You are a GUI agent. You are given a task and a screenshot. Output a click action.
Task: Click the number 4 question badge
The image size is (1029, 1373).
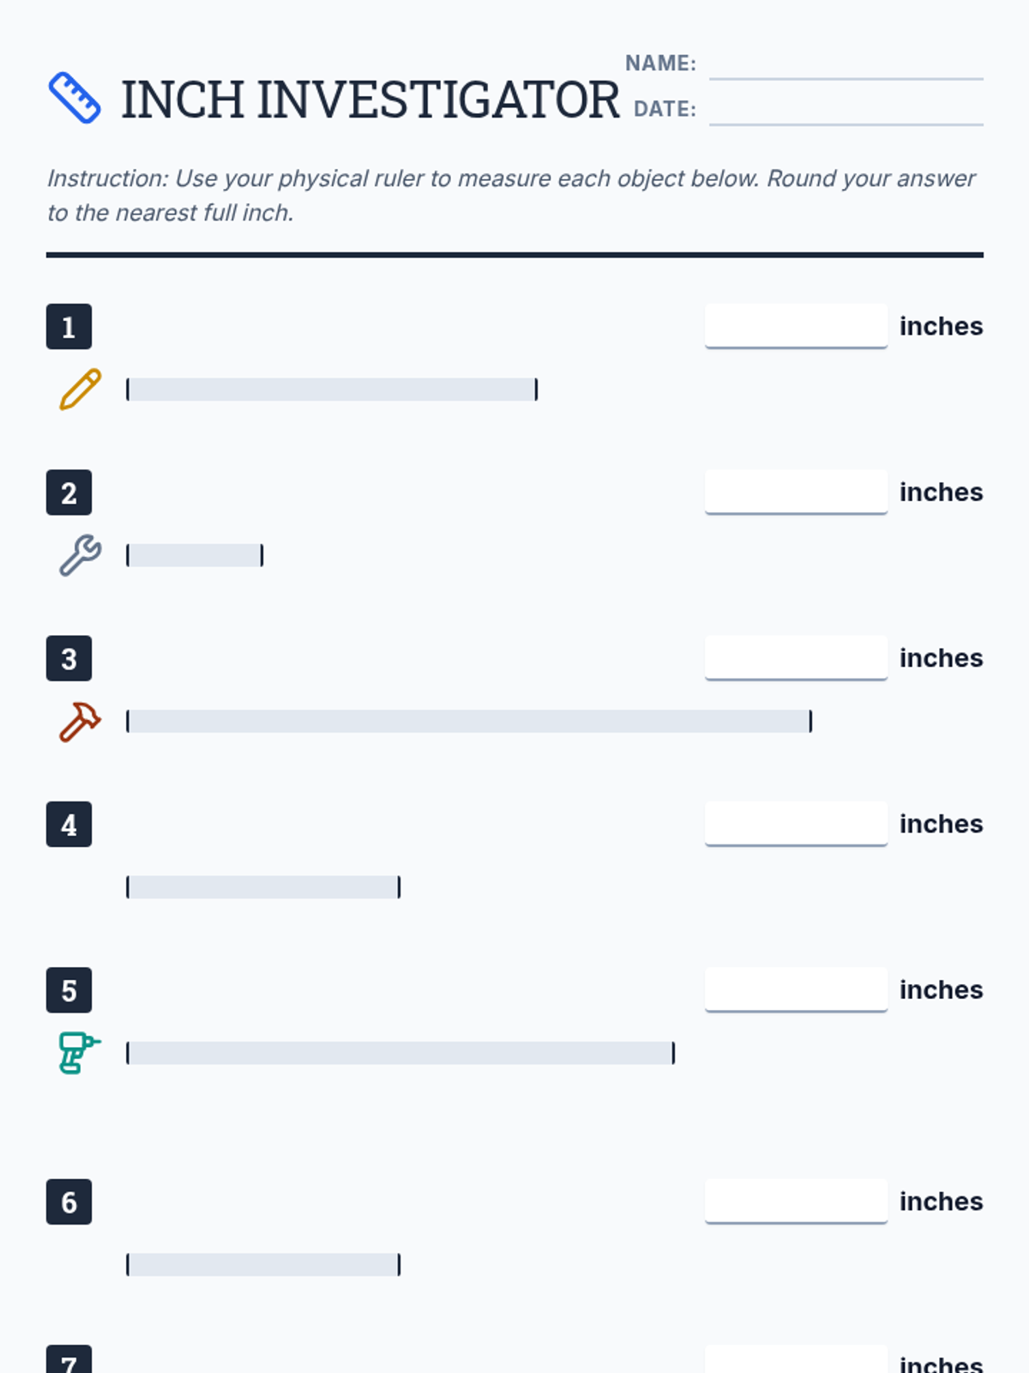click(69, 825)
